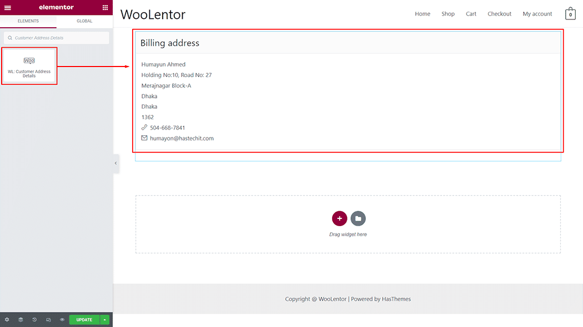The image size is (583, 327).
Task: Open revision history icon
Action: pos(34,320)
